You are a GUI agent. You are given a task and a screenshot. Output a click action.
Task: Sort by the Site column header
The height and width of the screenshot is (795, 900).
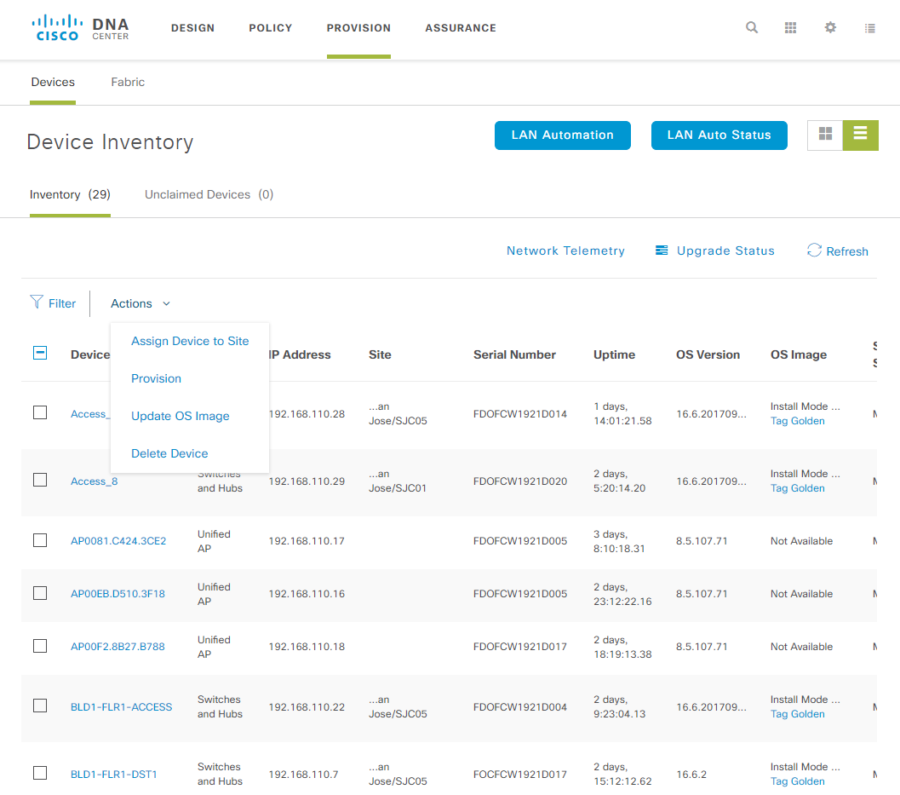tap(380, 355)
